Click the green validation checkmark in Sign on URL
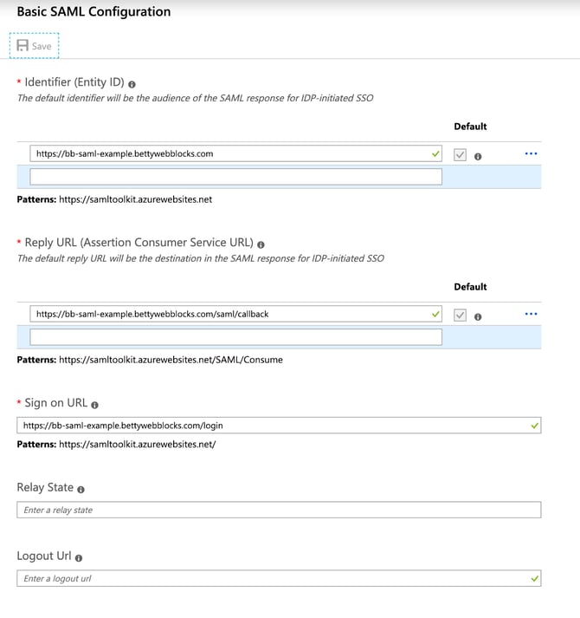 (x=534, y=426)
